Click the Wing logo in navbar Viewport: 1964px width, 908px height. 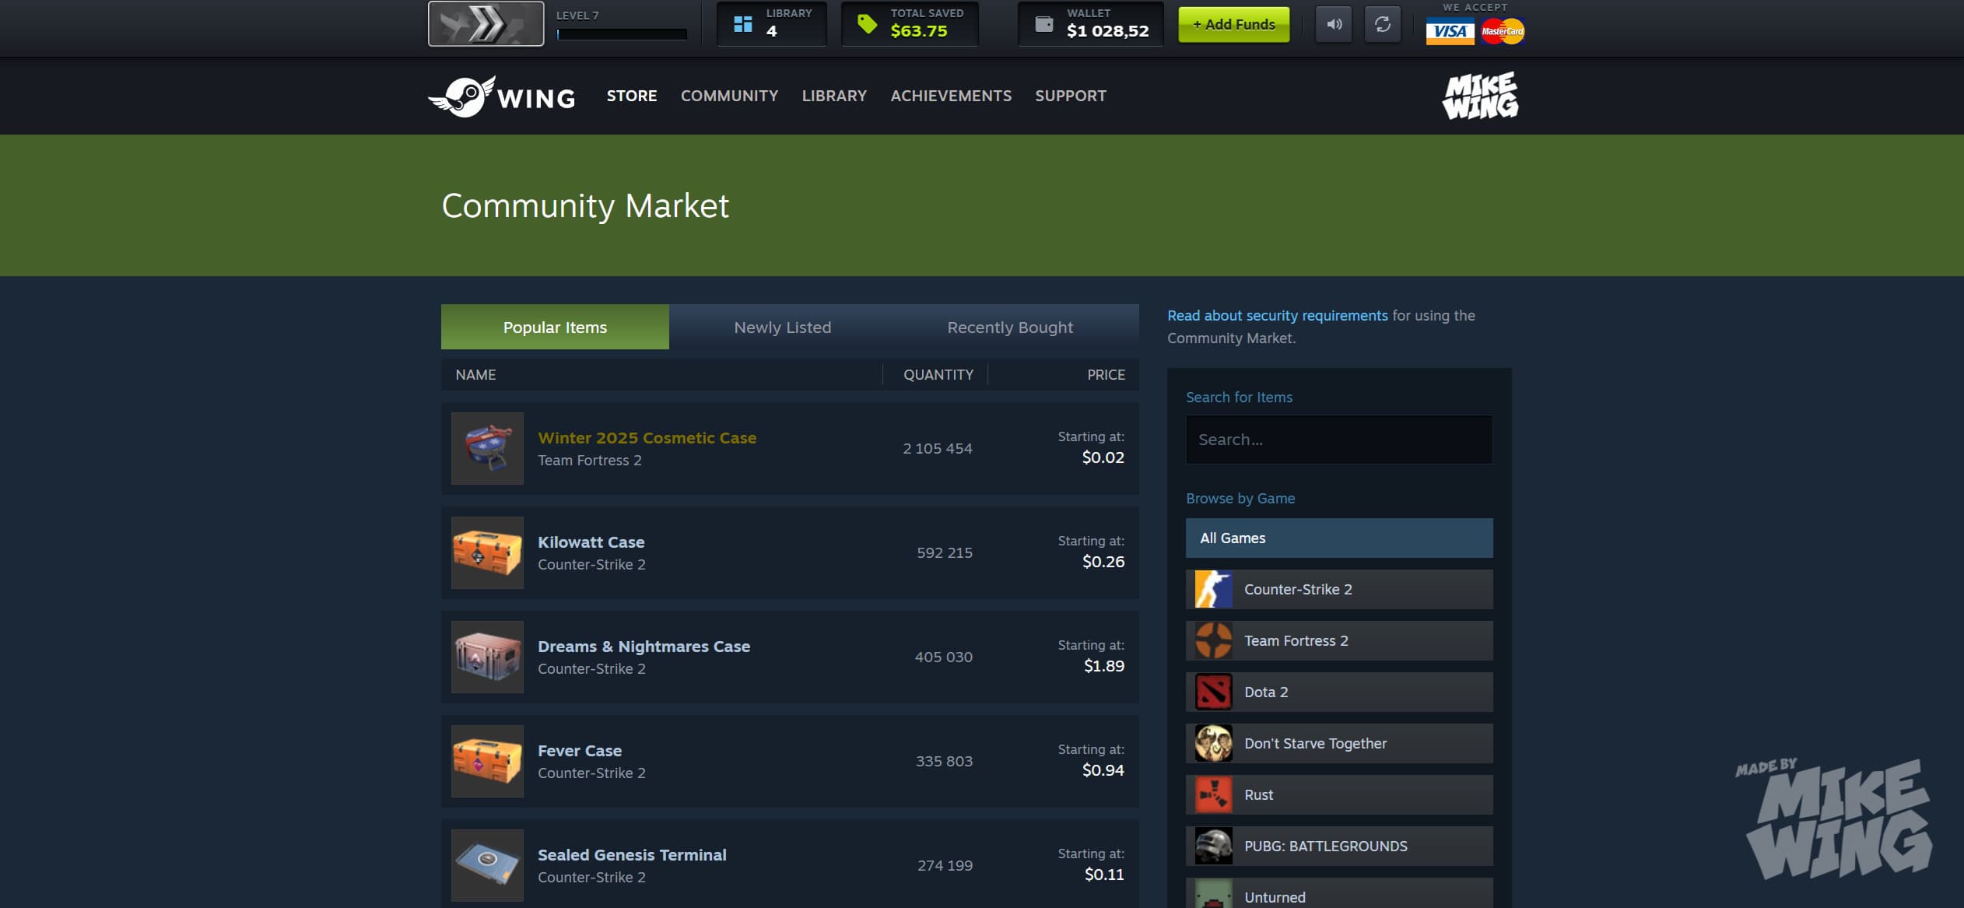[x=502, y=96]
